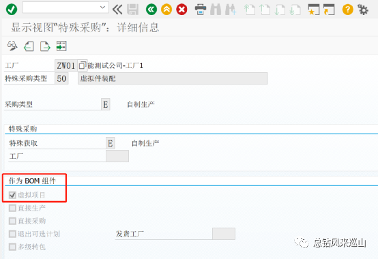This screenshot has height=259, width=378.
Task: Go to Next Entry icon
Action: [x=45, y=46]
